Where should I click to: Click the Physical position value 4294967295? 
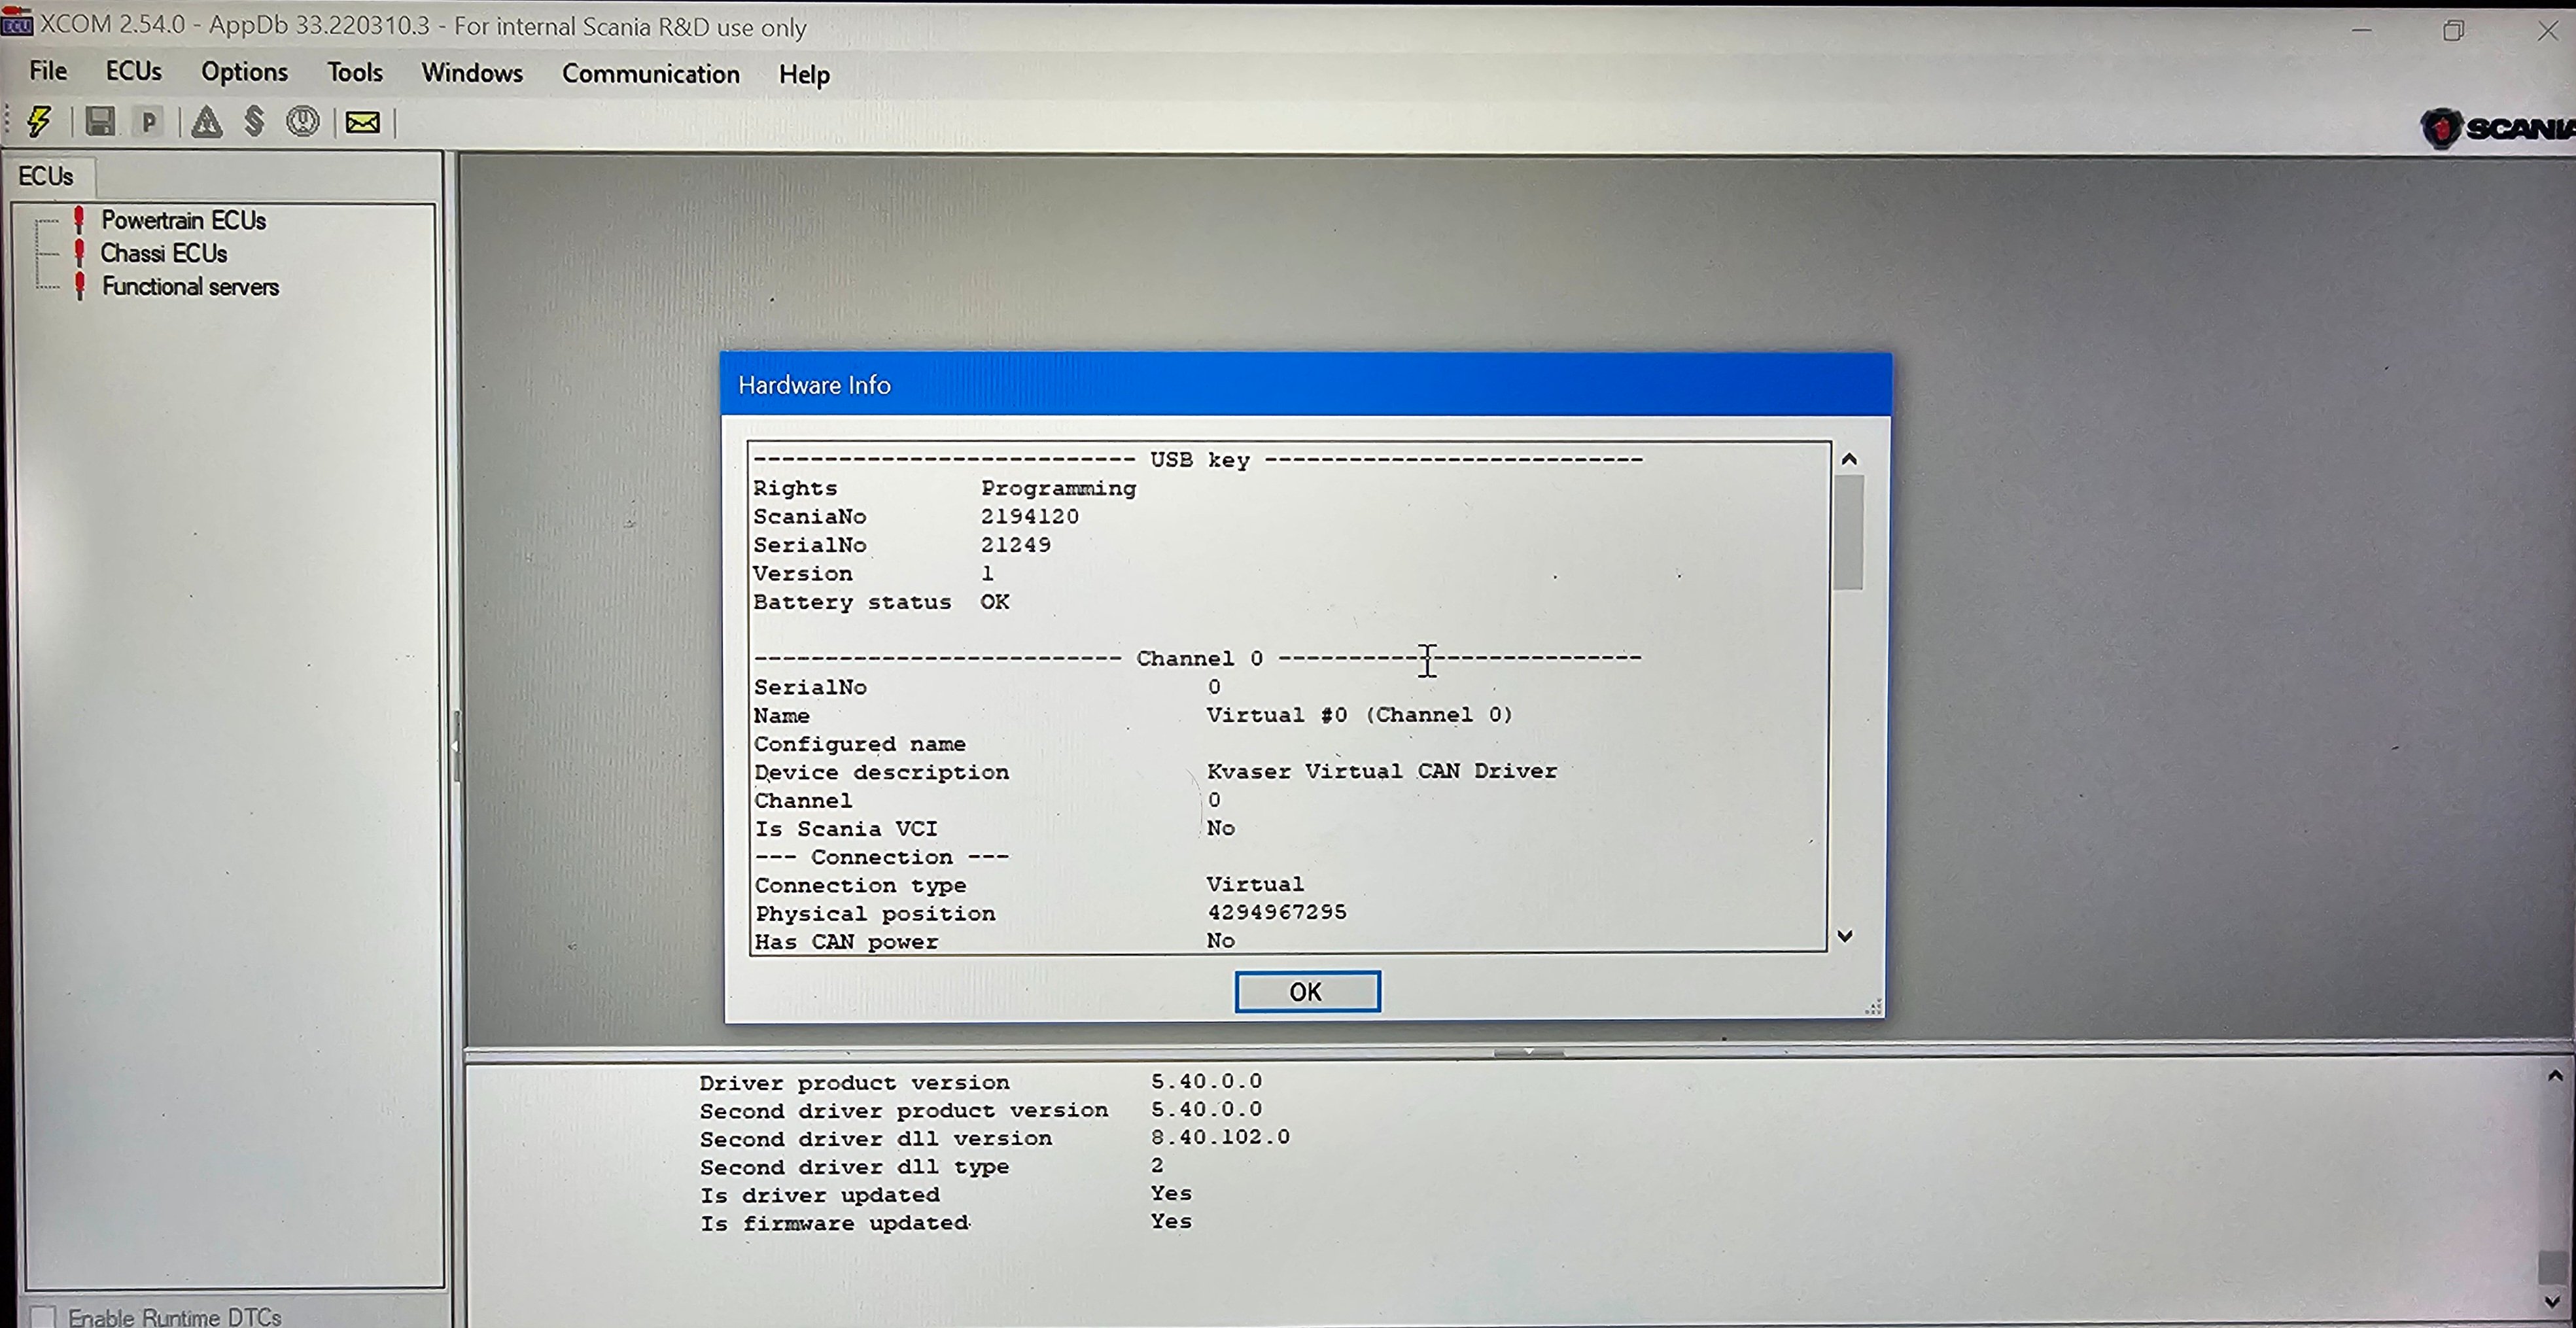tap(1277, 912)
